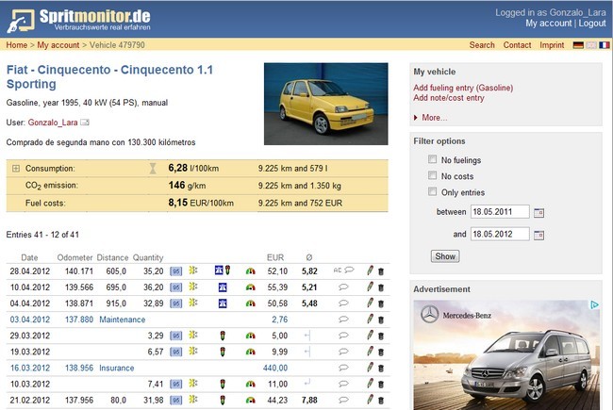Enable the 'No fuelings' filter checkbox
The width and height of the screenshot is (613, 410).
point(432,159)
